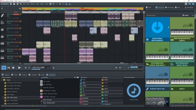Toggle loop playback mode in transport

(4, 68)
